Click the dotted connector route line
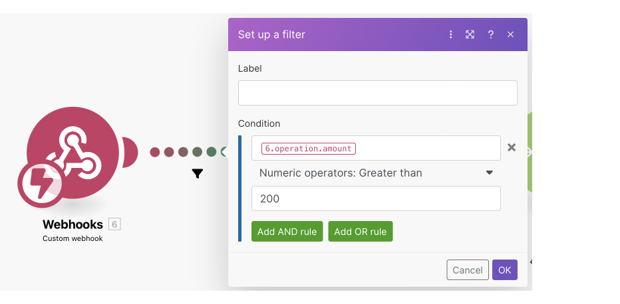This screenshot has height=304, width=620. (x=184, y=152)
